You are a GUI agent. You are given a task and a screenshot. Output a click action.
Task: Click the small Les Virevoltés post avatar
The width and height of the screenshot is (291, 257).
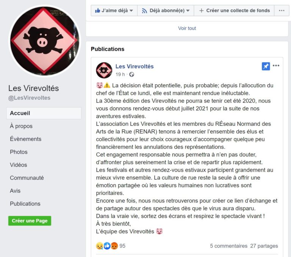tap(104, 70)
